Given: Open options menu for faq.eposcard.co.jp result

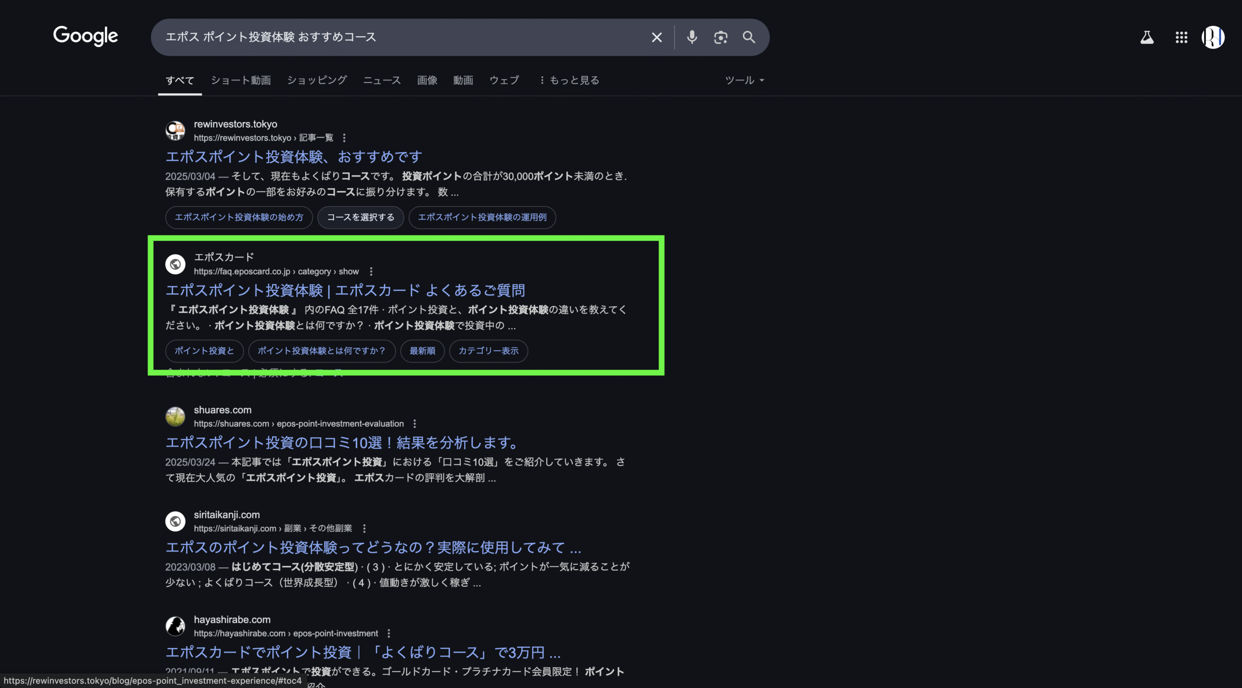Looking at the screenshot, I should (371, 272).
